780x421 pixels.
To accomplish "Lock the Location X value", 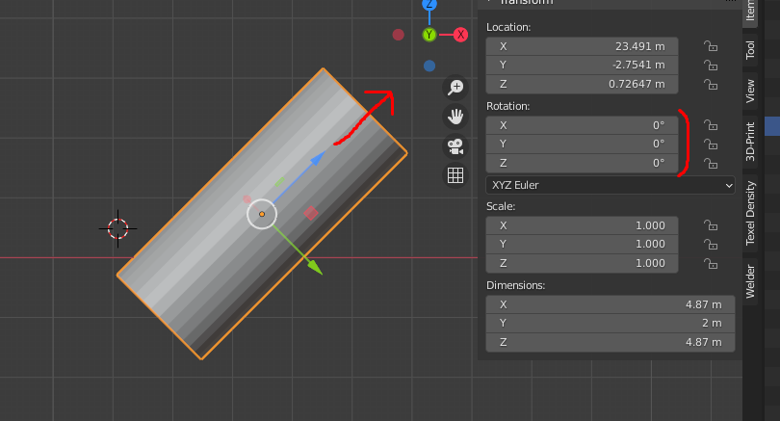I will point(711,46).
